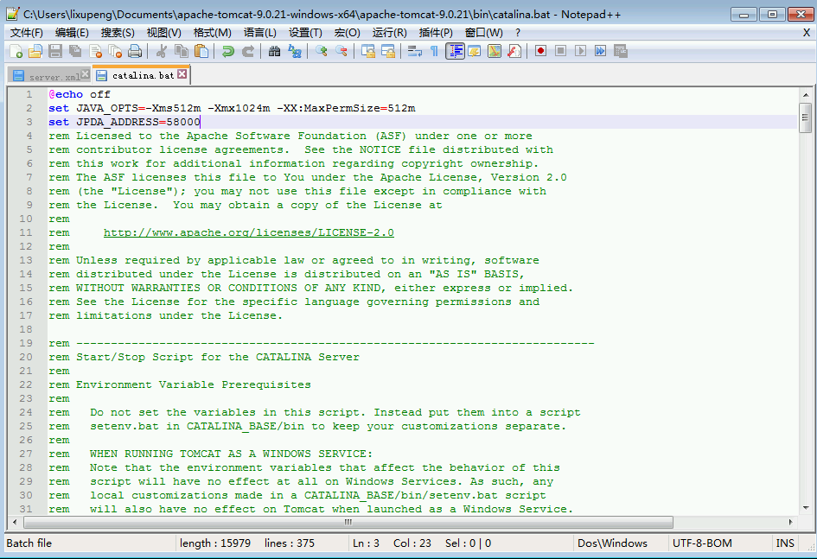Viewport: 817px width, 559px height.
Task: Toggle the indent guide button
Action: point(455,51)
